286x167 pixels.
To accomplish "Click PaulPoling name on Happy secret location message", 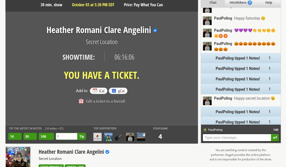I will (x=223, y=98).
